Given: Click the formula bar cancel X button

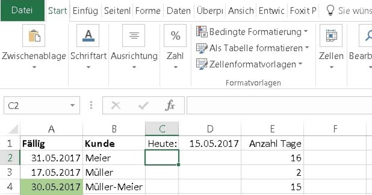Looking at the screenshot, I should pyautogui.click(x=116, y=105).
